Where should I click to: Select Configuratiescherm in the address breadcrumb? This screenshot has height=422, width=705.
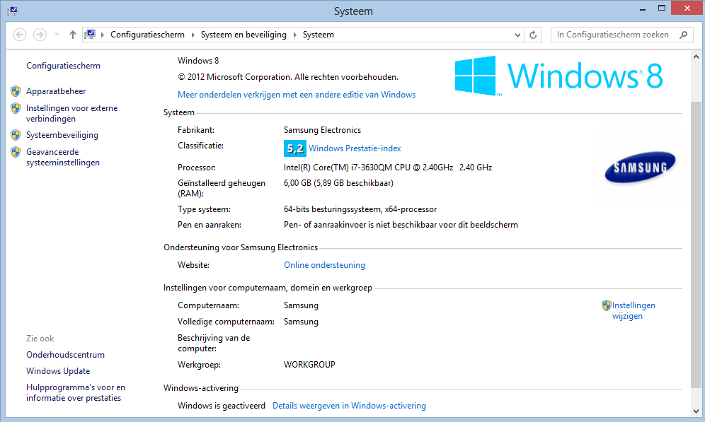click(x=147, y=35)
